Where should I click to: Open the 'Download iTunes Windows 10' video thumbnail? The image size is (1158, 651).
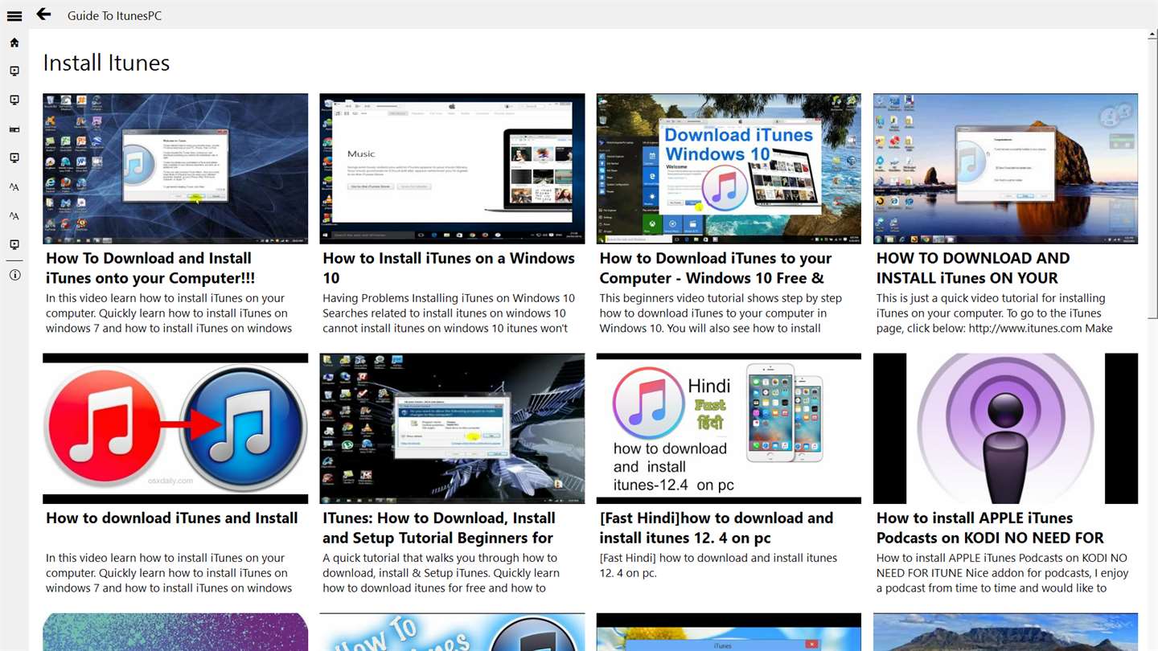[729, 169]
